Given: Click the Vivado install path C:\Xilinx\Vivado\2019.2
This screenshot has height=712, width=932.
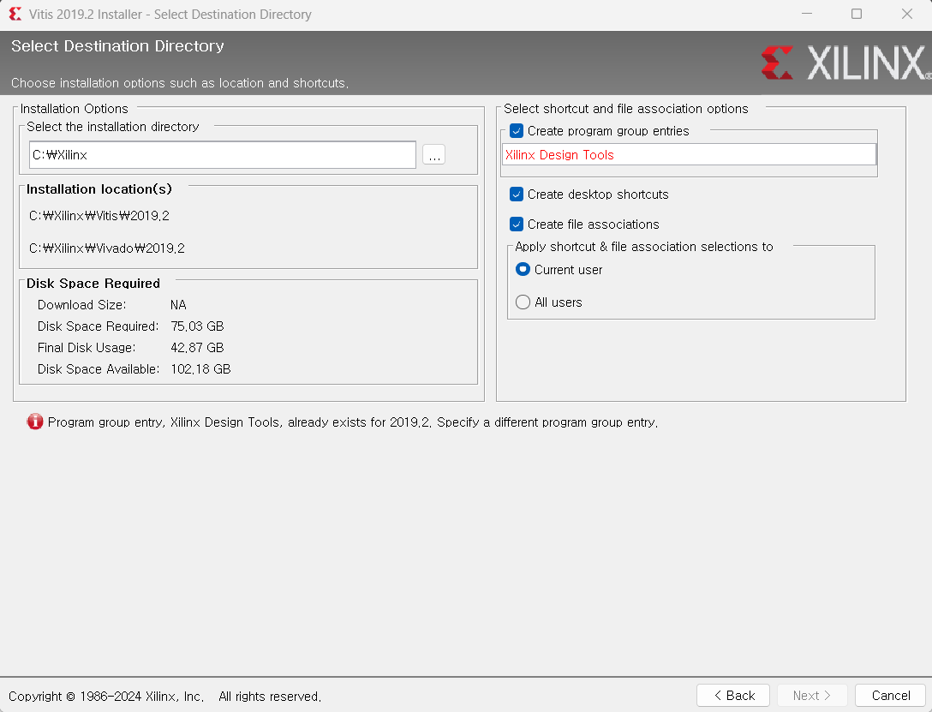Looking at the screenshot, I should 107,248.
